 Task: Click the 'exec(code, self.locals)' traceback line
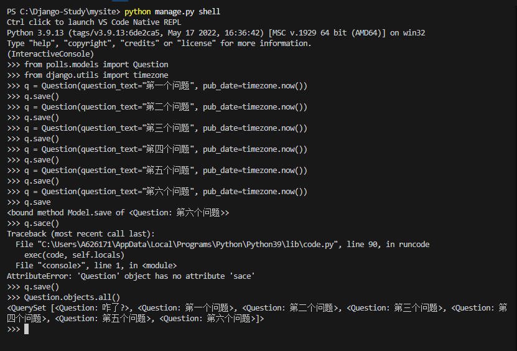(x=74, y=255)
